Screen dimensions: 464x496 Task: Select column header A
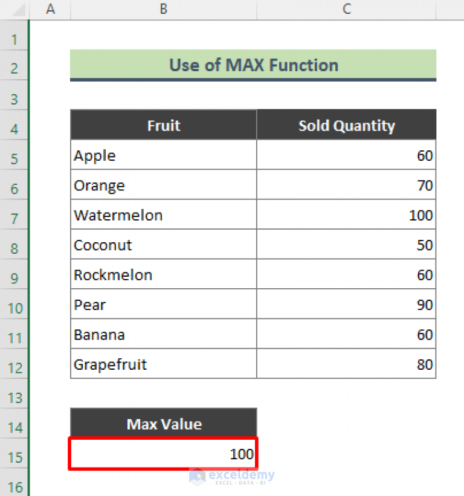pos(51,9)
